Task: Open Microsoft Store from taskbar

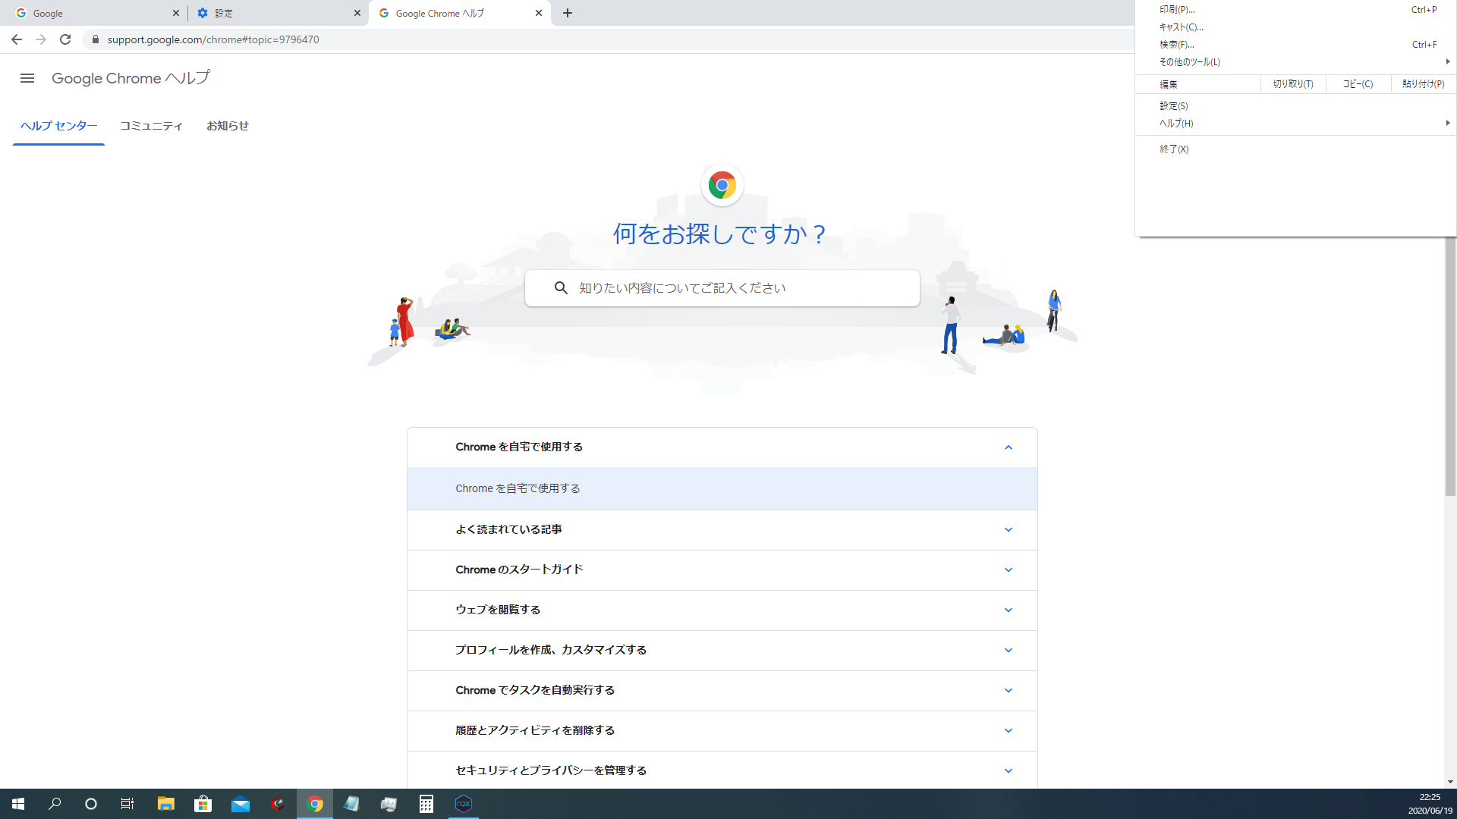Action: [x=203, y=804]
